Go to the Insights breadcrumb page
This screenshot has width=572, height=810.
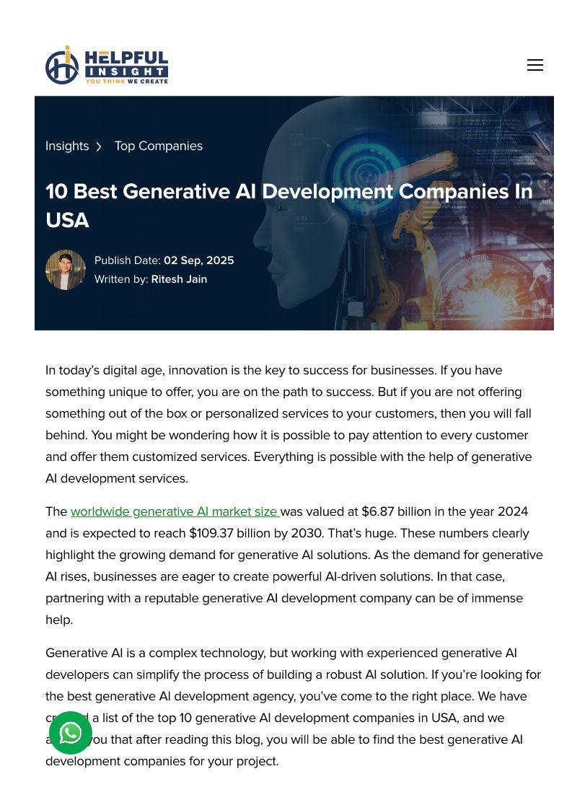[x=67, y=146]
